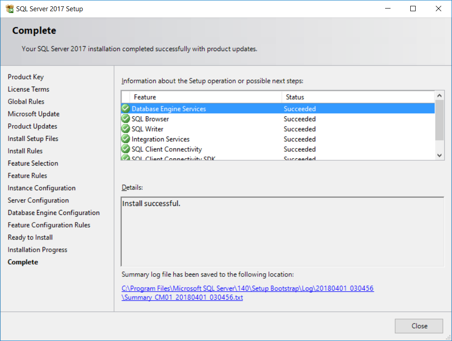Click green check icon beside SQL Browser
Viewport: 452px width, 341px height.
click(126, 119)
